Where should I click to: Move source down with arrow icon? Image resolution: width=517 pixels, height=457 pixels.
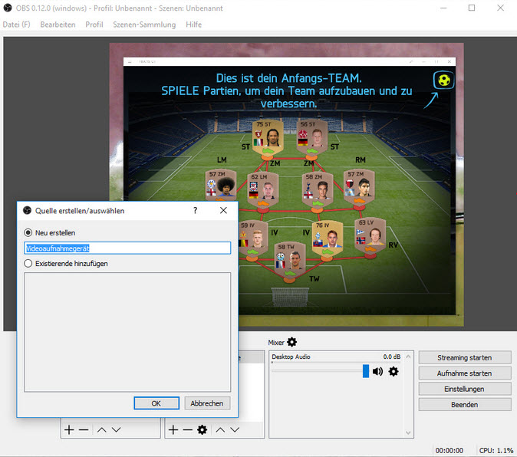click(235, 429)
